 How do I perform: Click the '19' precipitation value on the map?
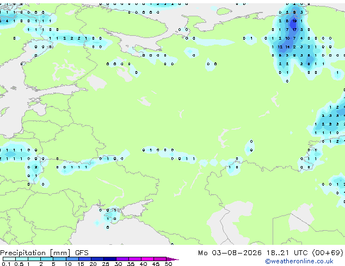tap(294, 21)
